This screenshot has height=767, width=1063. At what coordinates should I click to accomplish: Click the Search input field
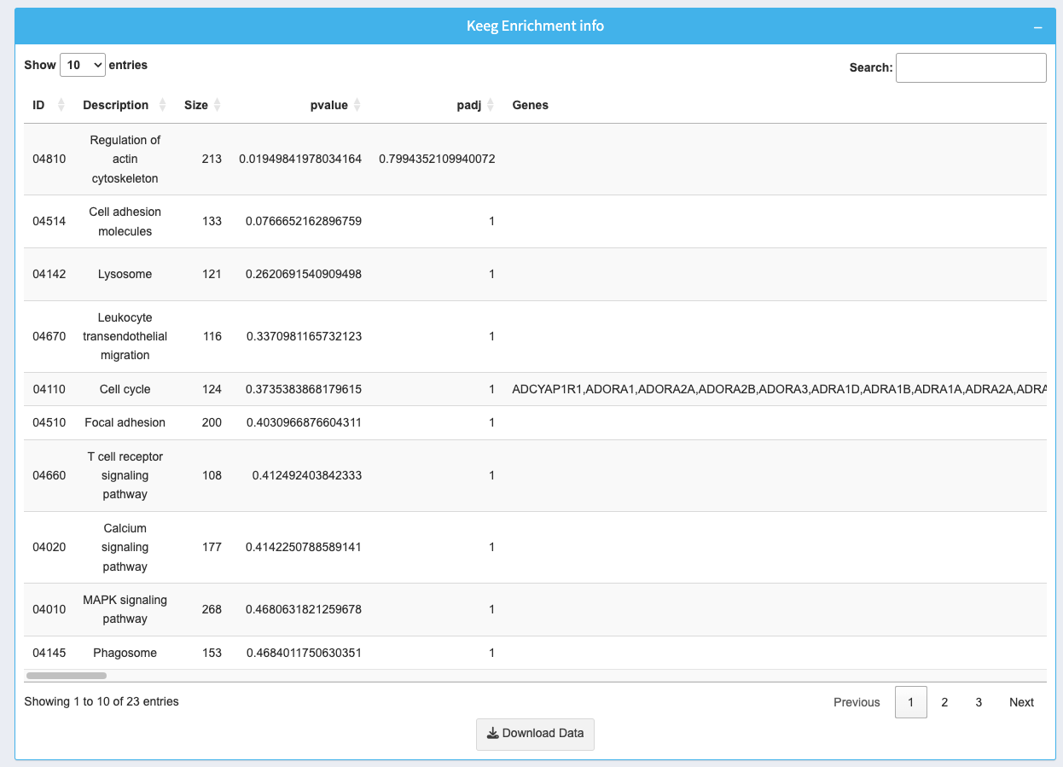pyautogui.click(x=970, y=67)
